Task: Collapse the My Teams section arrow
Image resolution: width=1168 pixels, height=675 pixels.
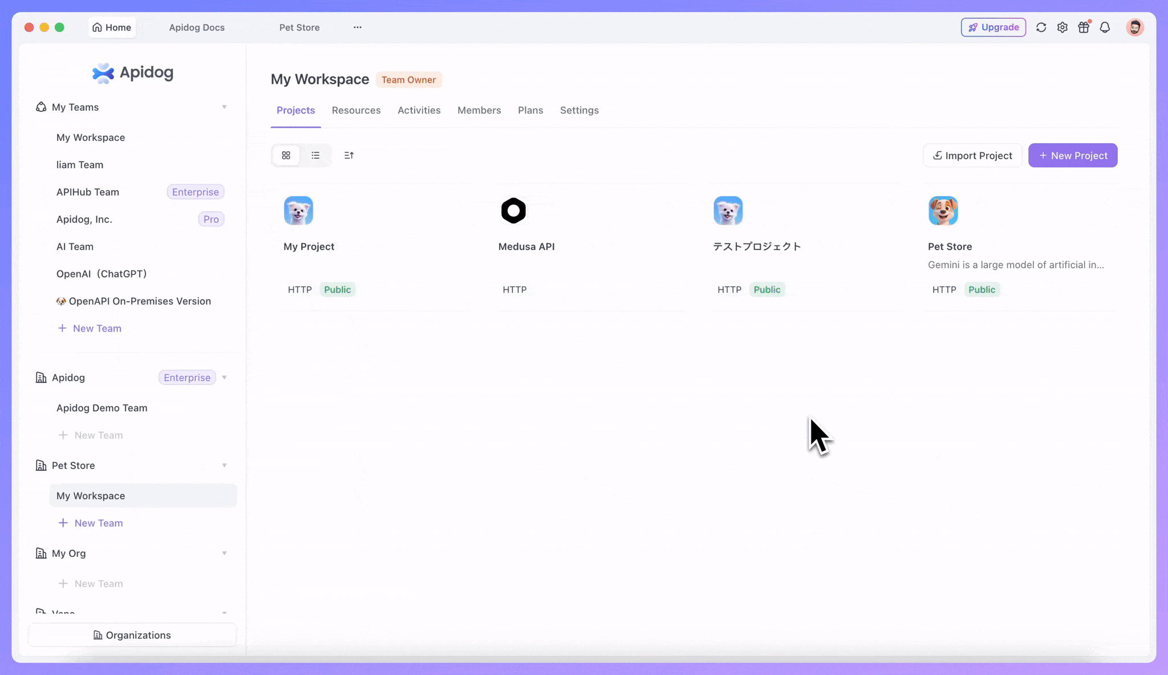Action: 224,107
